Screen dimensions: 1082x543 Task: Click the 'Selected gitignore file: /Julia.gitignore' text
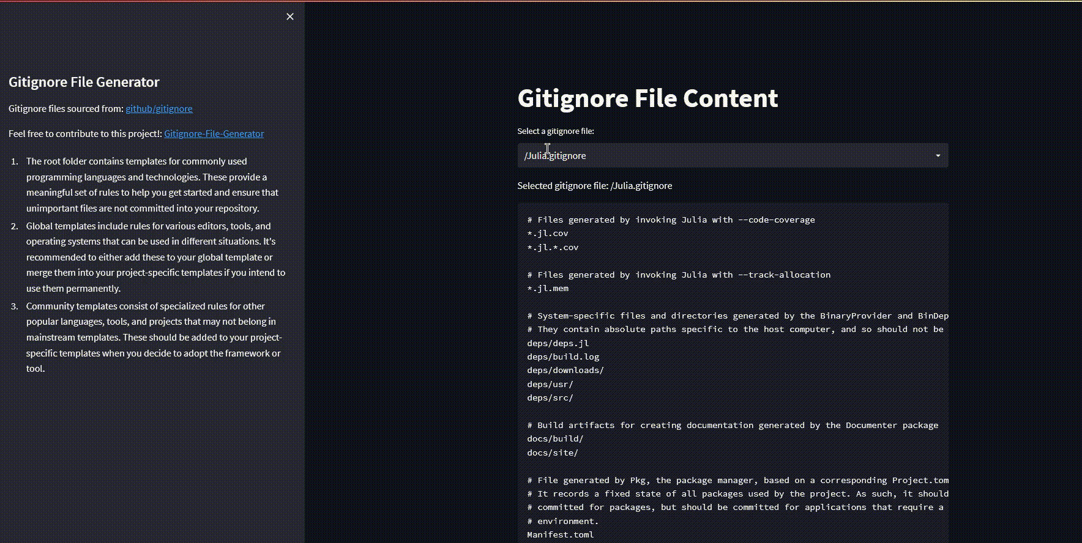click(594, 186)
